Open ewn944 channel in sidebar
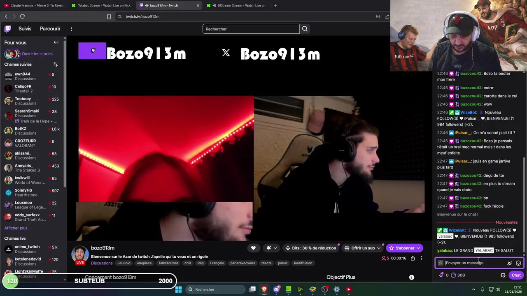527x296 pixels. click(33, 76)
